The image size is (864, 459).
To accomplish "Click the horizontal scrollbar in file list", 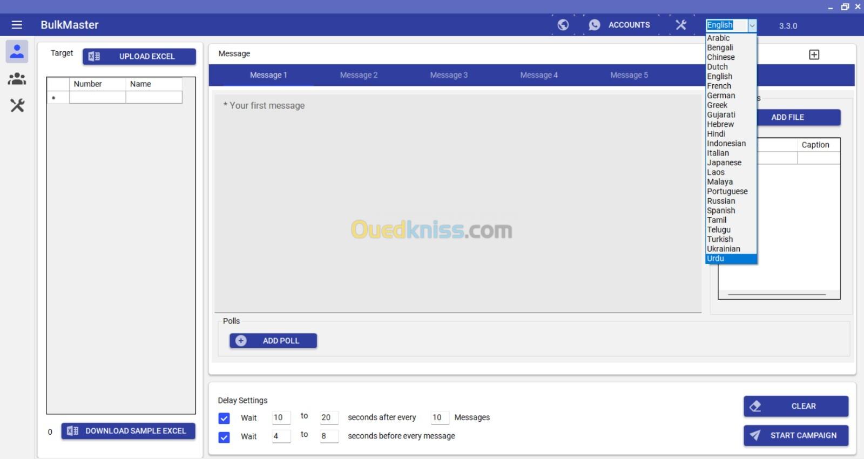I will (x=777, y=294).
